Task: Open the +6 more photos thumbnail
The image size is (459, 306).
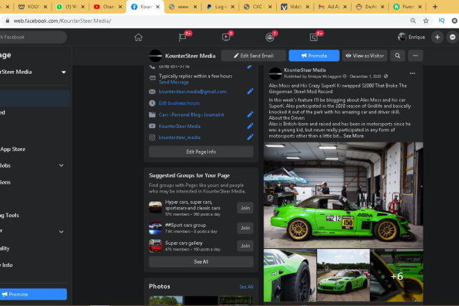Action: (396, 275)
